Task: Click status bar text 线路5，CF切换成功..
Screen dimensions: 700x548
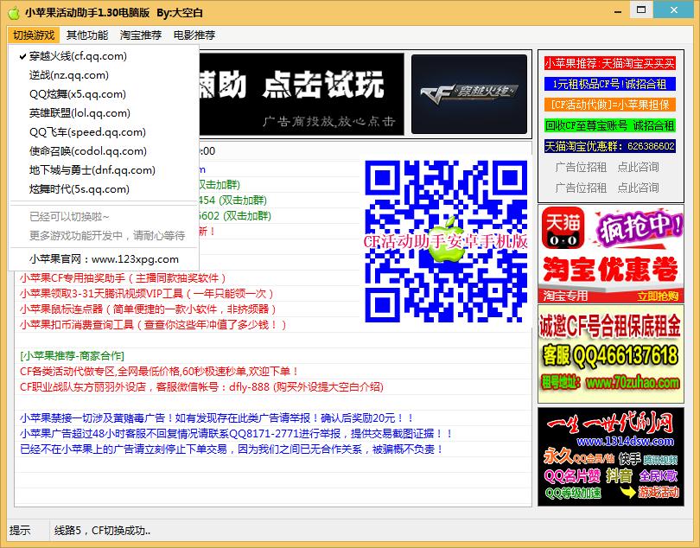Action: pos(102,531)
